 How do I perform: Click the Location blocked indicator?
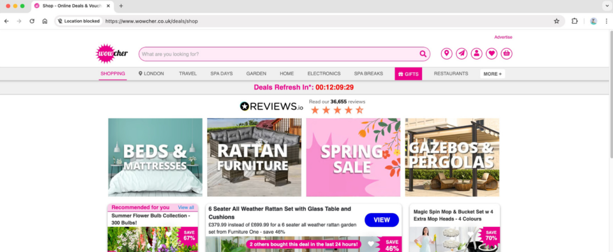[x=78, y=21]
